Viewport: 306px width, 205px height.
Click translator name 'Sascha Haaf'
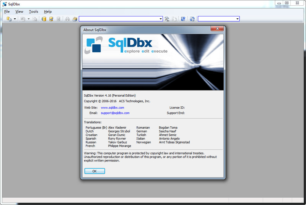pos(168,131)
